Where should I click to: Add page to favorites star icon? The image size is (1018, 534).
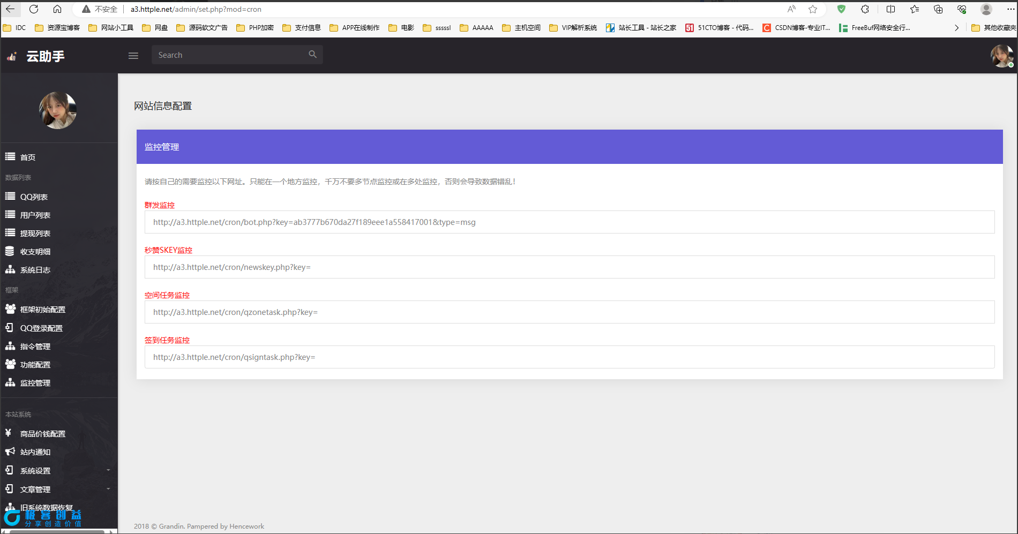click(813, 9)
